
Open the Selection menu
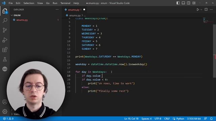29,3
